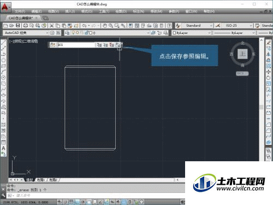Click the Dimension Style manager icon button
273x205 pixels.
(x=218, y=26)
